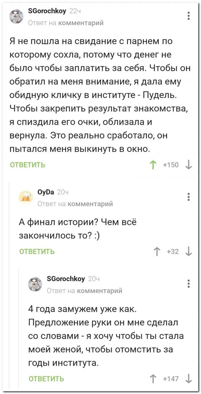Open three-dot menu on OyDa's comment
This screenshot has height=394, width=201.
pyautogui.click(x=188, y=197)
